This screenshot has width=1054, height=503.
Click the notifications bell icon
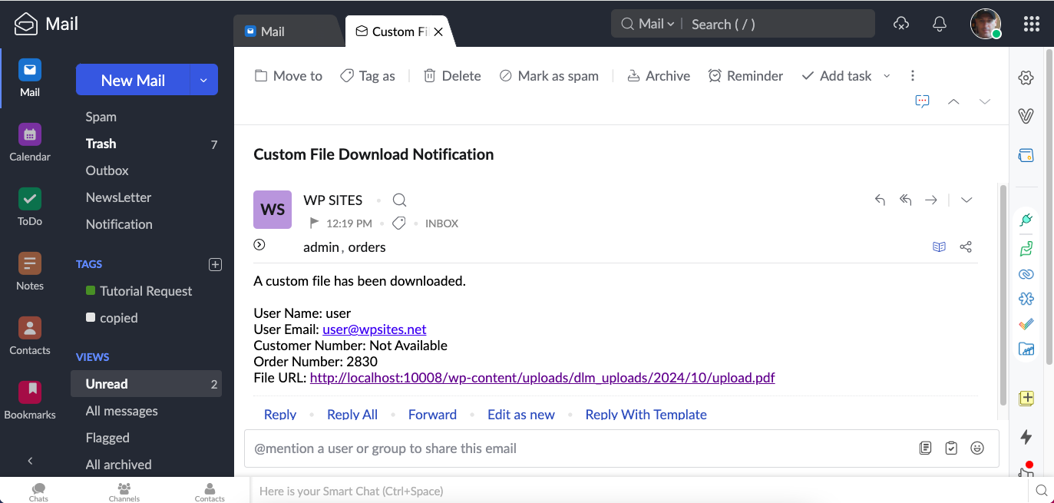(939, 24)
